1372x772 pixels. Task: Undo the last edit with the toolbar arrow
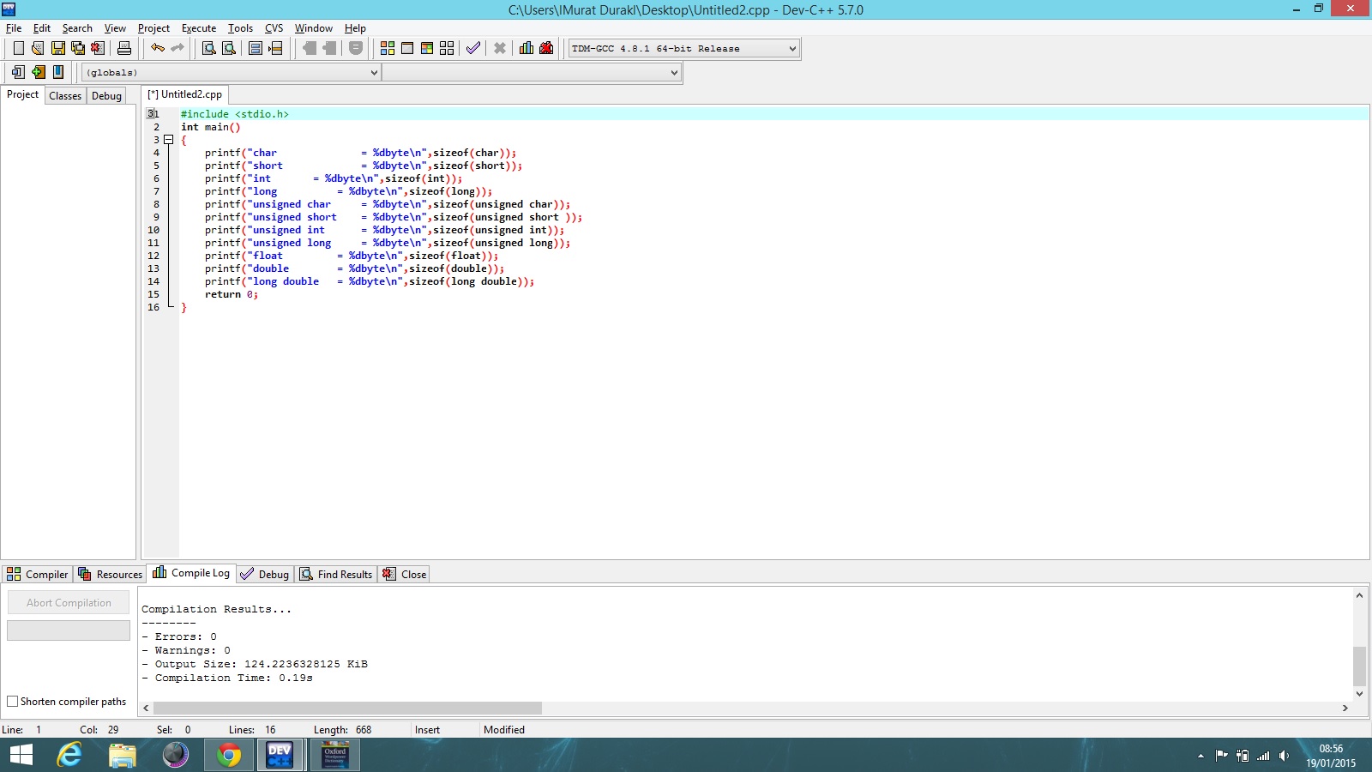pos(158,48)
